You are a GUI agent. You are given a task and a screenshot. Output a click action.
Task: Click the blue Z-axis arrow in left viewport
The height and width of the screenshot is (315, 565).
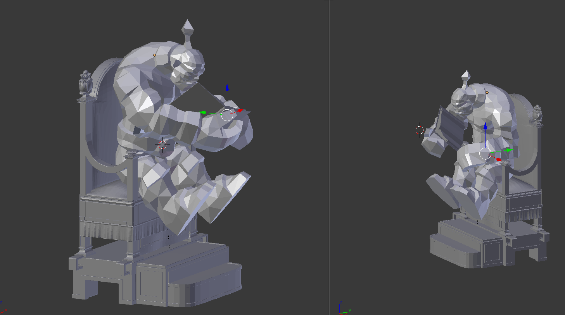(x=227, y=88)
